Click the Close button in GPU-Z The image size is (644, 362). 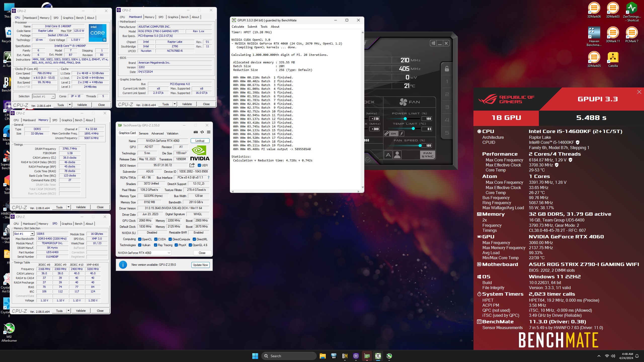click(202, 253)
